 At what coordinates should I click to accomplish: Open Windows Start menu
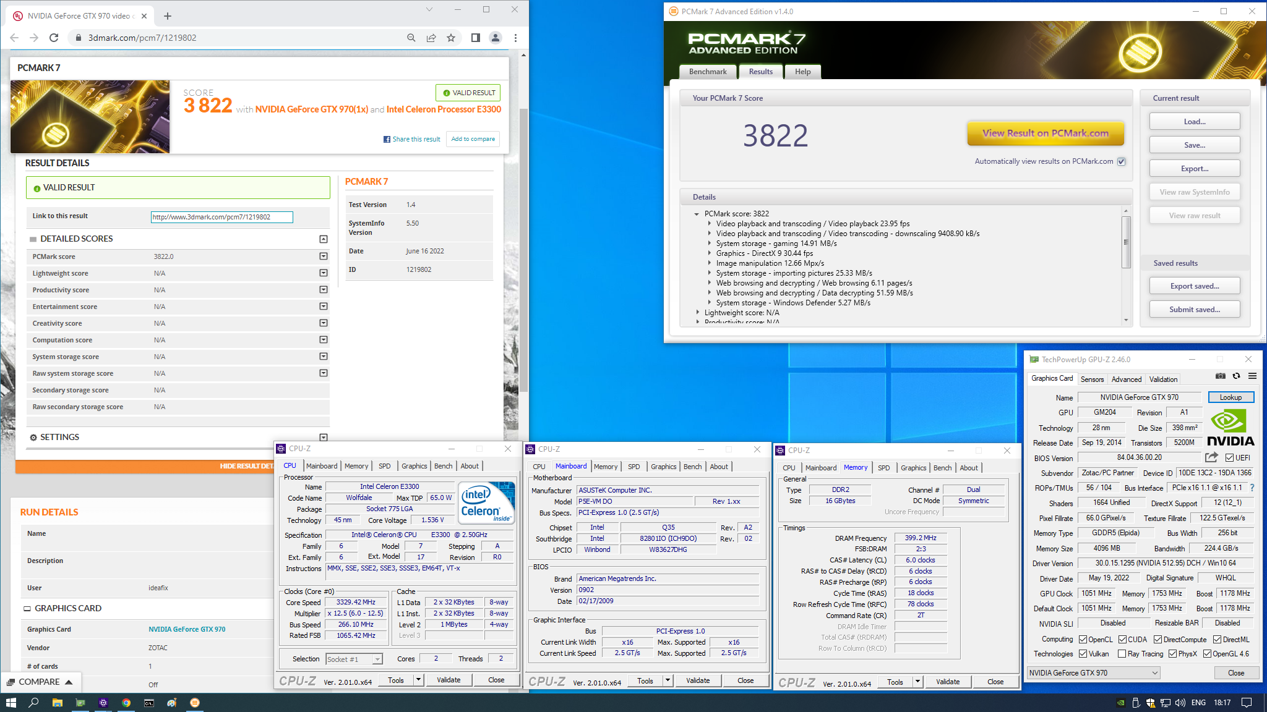(11, 703)
